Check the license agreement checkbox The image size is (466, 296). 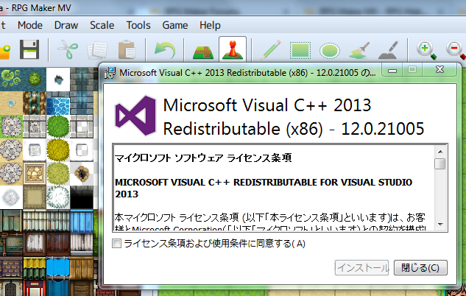[116, 244]
